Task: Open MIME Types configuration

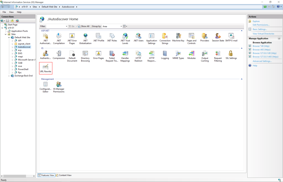Action: point(178,56)
